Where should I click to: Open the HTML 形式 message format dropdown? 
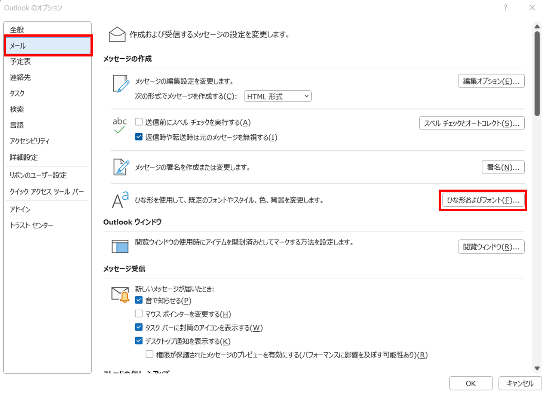tap(277, 96)
